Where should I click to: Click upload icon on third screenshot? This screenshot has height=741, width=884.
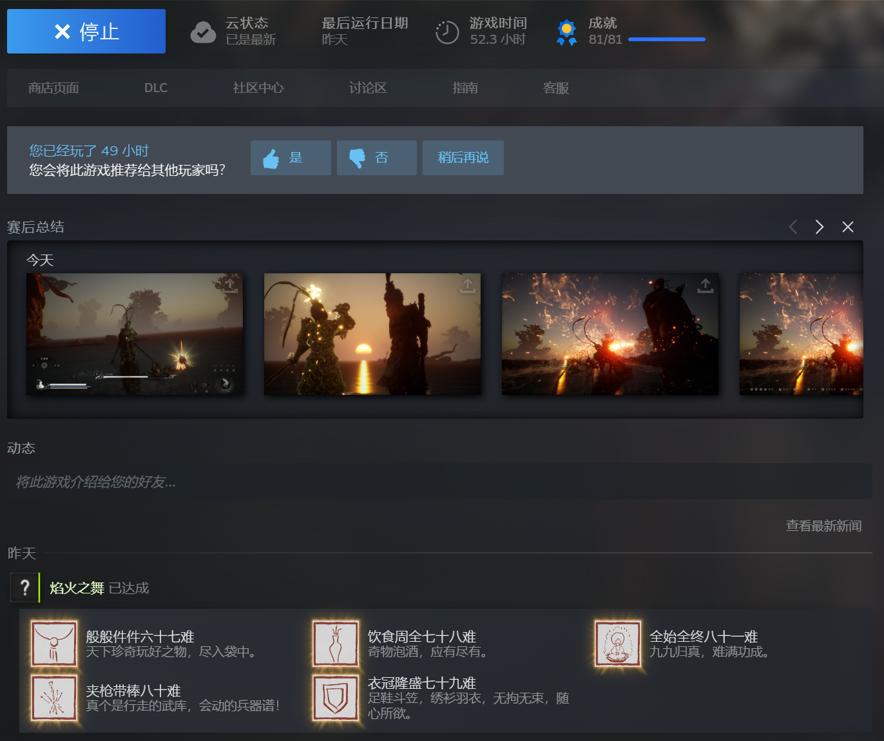pyautogui.click(x=706, y=285)
